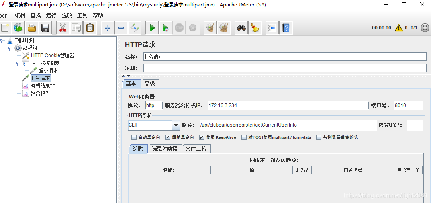Screen dimensions: 431x203
Task: Switch to the 参数 tab
Action: 138,148
